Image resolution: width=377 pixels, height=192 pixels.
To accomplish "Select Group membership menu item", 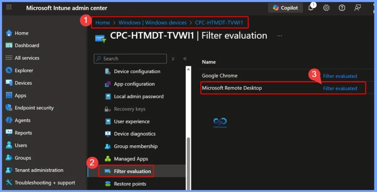I will [135, 146].
